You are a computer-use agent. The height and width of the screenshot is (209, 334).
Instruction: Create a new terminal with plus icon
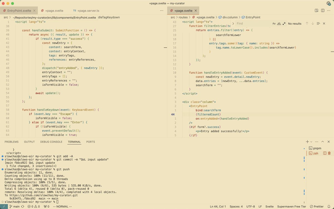click(307, 142)
